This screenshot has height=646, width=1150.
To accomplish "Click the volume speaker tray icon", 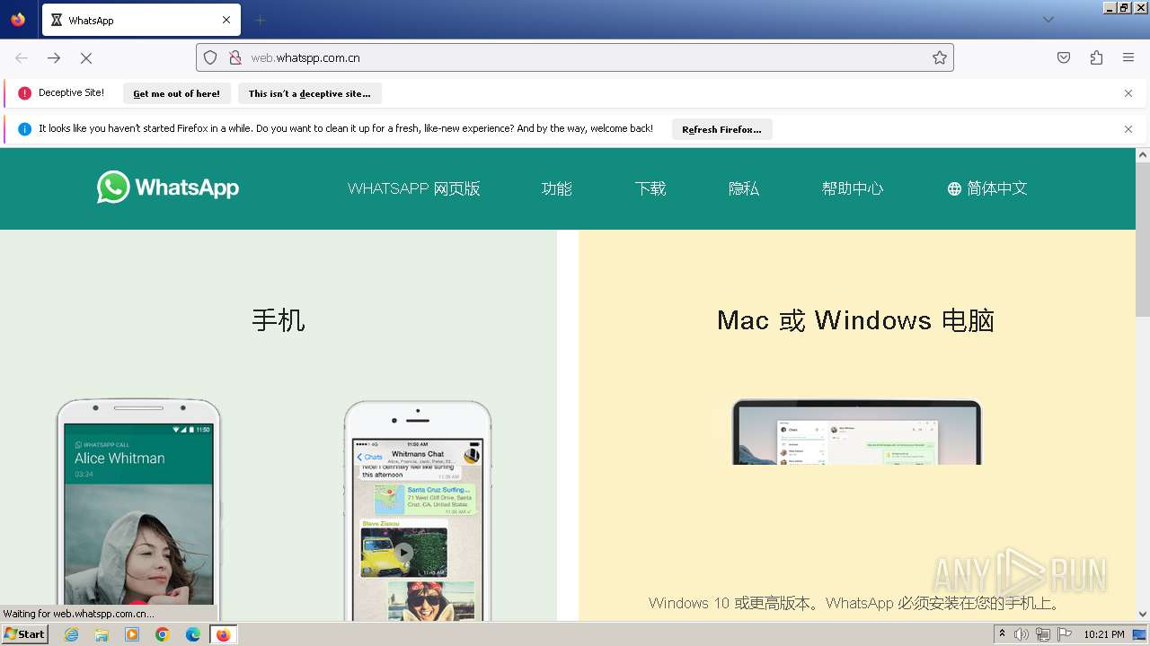I will tap(1022, 634).
